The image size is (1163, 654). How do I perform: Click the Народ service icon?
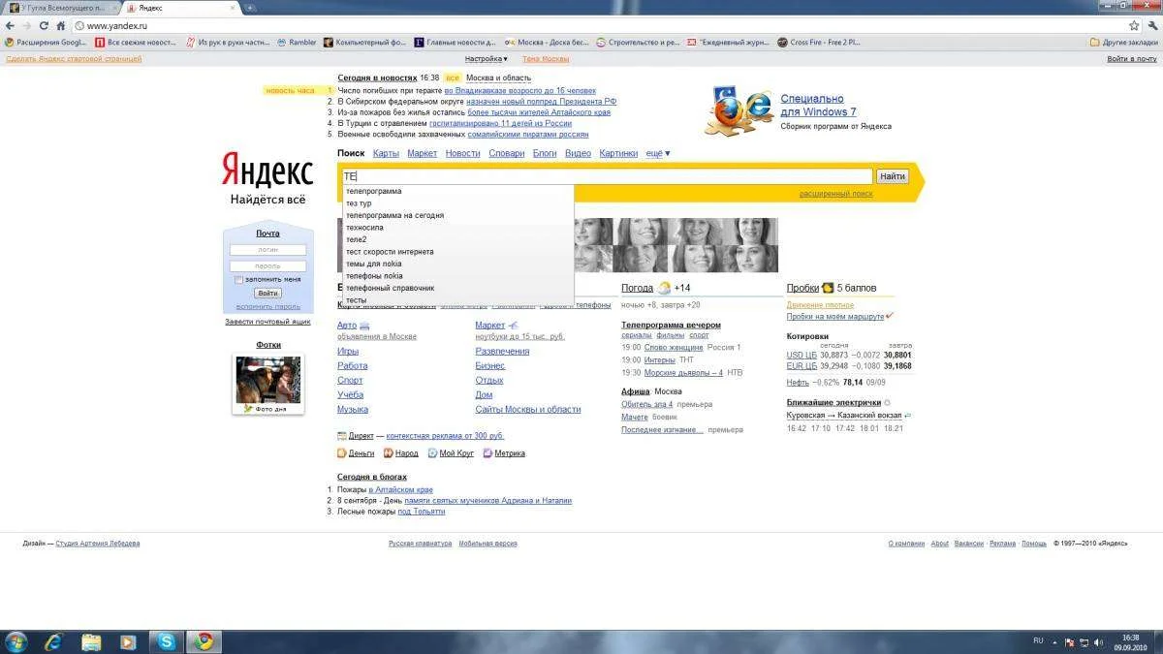coord(388,452)
